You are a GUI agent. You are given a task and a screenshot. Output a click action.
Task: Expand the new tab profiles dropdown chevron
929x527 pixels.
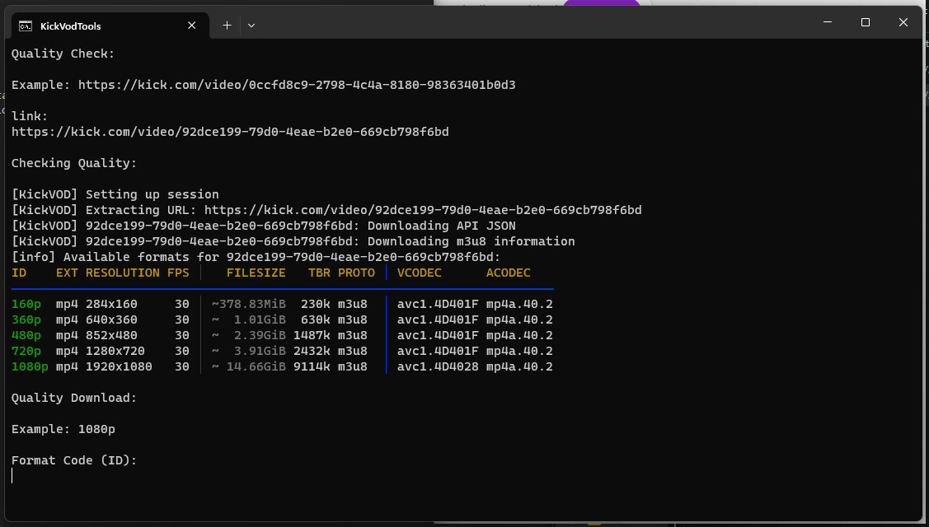251,26
